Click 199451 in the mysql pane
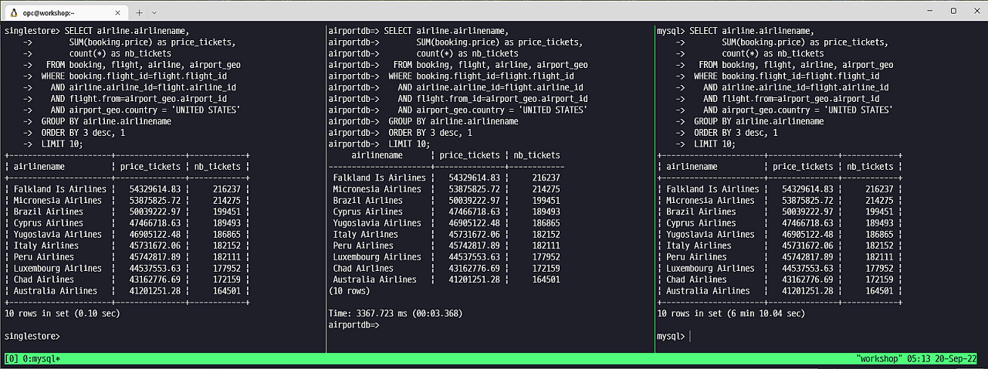This screenshot has width=988, height=369. click(x=879, y=212)
